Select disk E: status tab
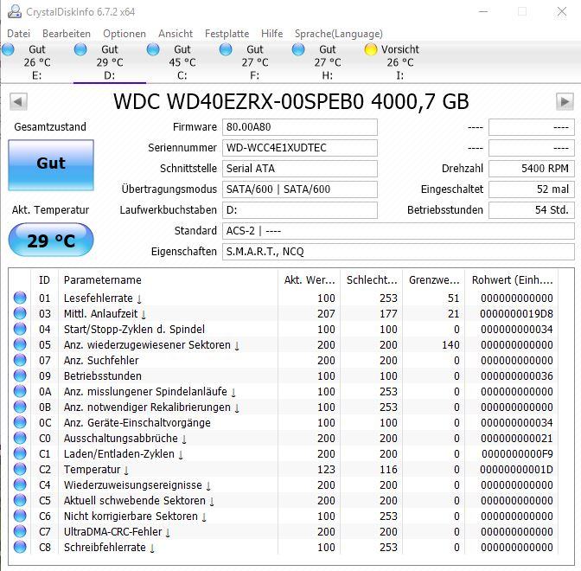This screenshot has width=581, height=571. click(x=36, y=62)
